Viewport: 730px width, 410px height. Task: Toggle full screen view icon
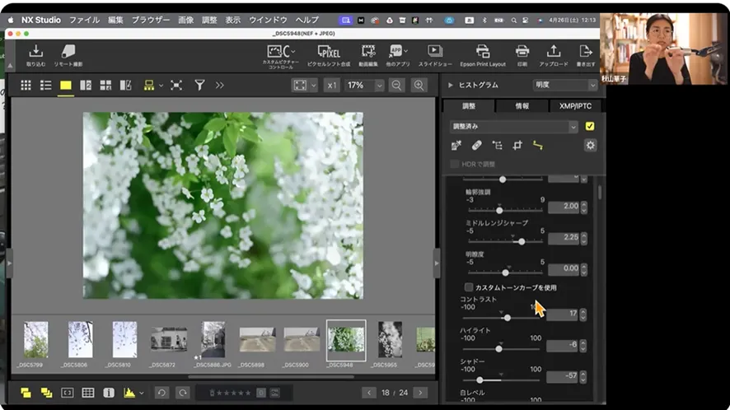(x=176, y=85)
